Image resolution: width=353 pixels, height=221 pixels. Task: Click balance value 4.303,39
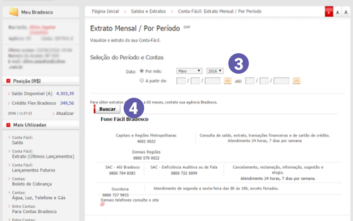click(x=65, y=94)
